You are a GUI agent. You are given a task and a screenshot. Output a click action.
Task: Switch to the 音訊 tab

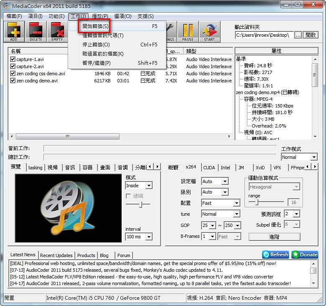click(x=70, y=168)
